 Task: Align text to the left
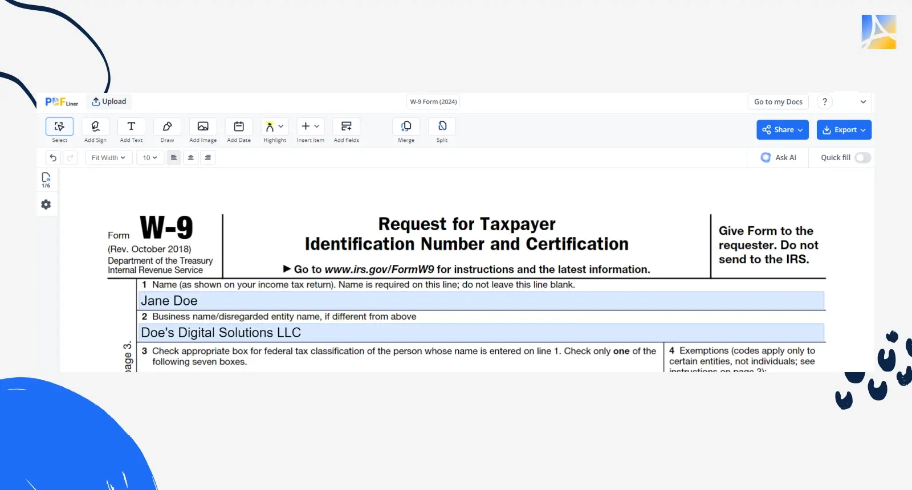(x=174, y=158)
